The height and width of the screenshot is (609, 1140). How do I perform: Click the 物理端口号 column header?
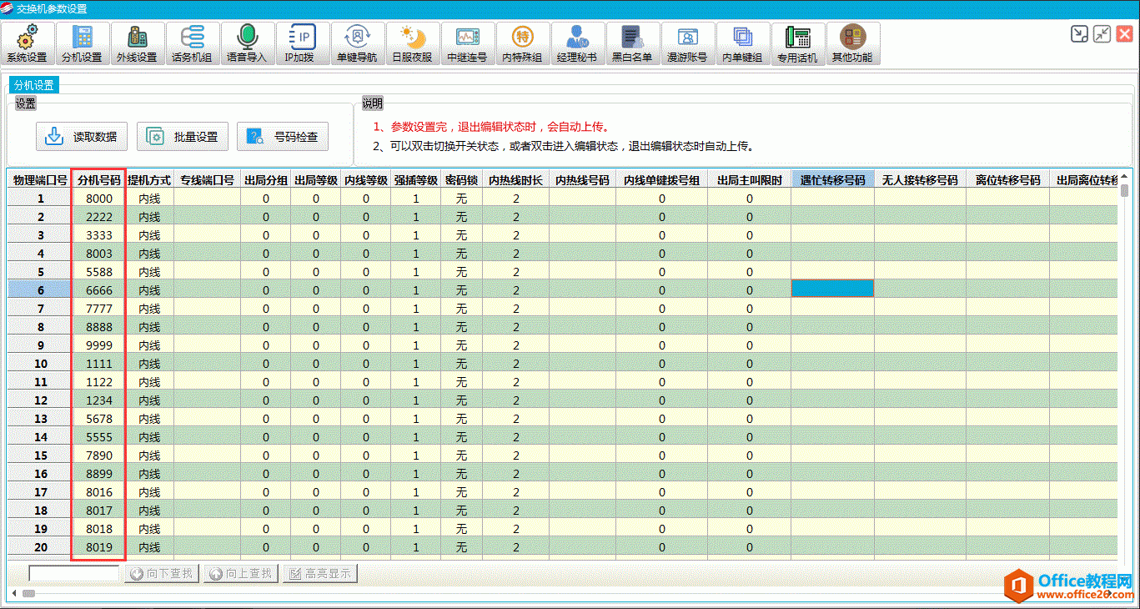tap(40, 179)
